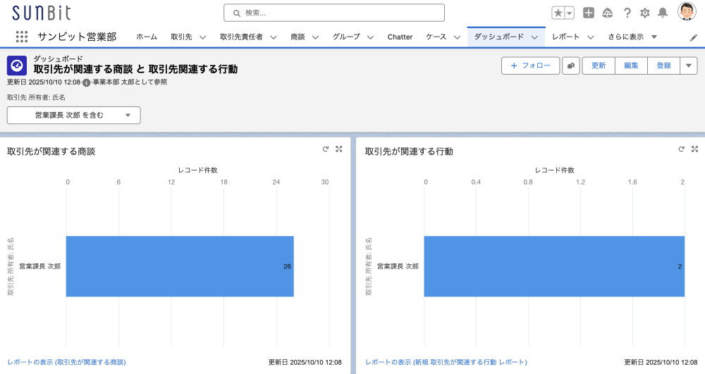Click the フォロー button
The height and width of the screenshot is (374, 705).
click(530, 66)
